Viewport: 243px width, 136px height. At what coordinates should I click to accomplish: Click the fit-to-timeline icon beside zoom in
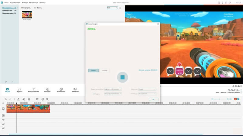click(x=231, y=99)
